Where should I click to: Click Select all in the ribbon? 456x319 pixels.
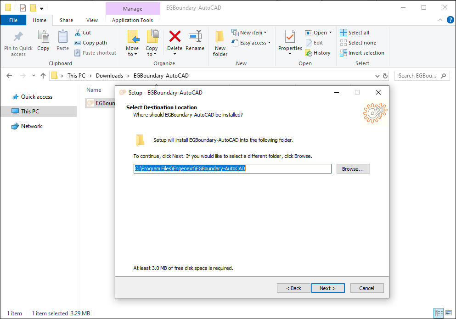pos(355,33)
